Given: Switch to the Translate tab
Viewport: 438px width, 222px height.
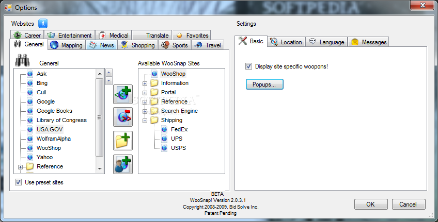Looking at the screenshot, I should click(152, 36).
